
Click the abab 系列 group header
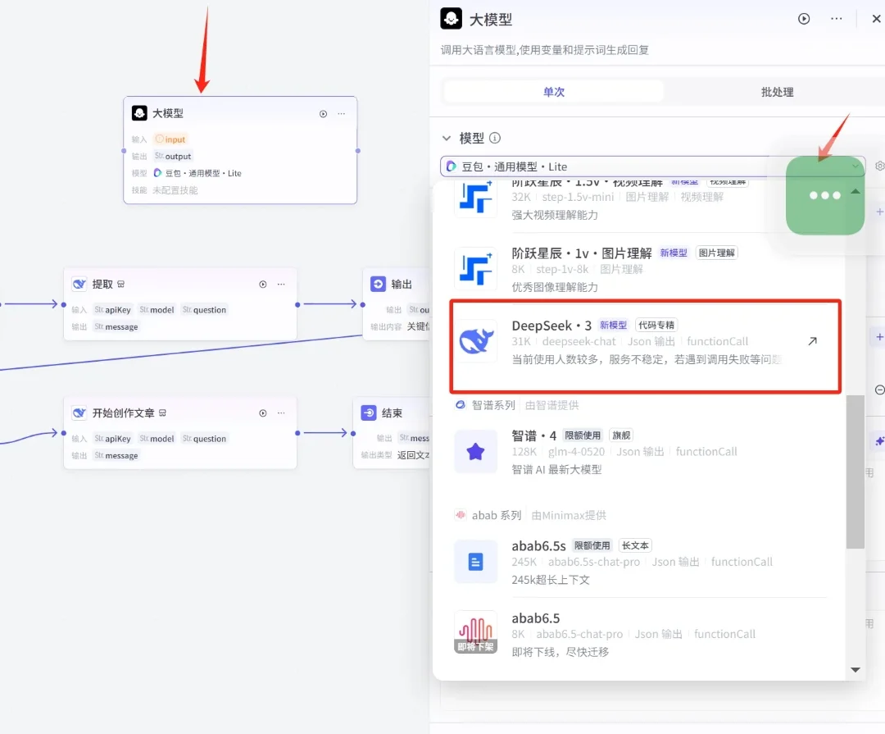pyautogui.click(x=530, y=515)
